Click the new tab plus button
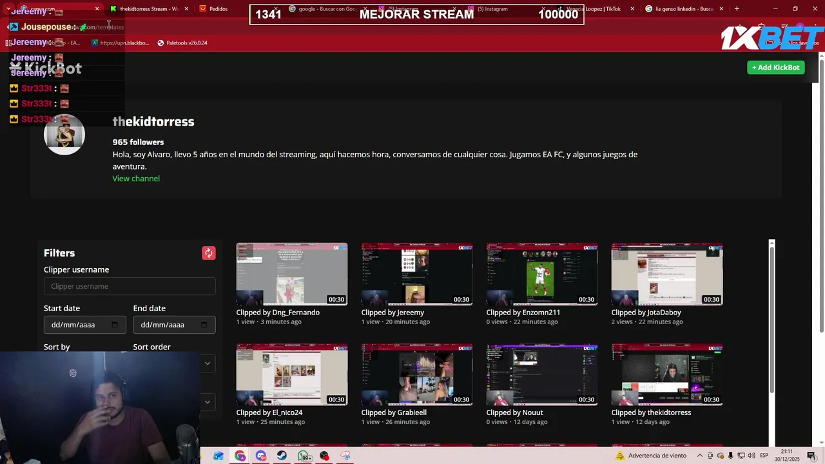Screen dimensions: 825x464 click(x=737, y=9)
